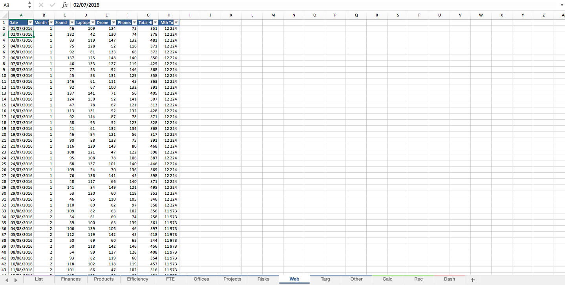Open the Mth To column filter dropdown
Viewport: 565px width, 285px height.
click(176, 22)
